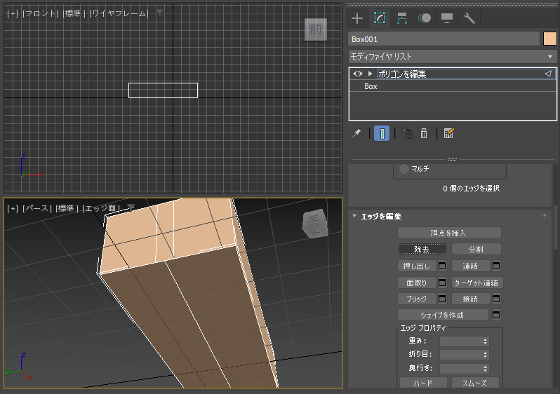
Task: Open the Create panel plus icon
Action: (357, 18)
